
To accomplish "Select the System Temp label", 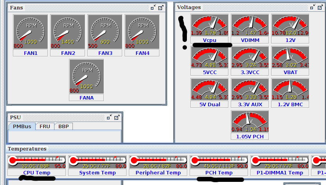I will [x=98, y=172].
